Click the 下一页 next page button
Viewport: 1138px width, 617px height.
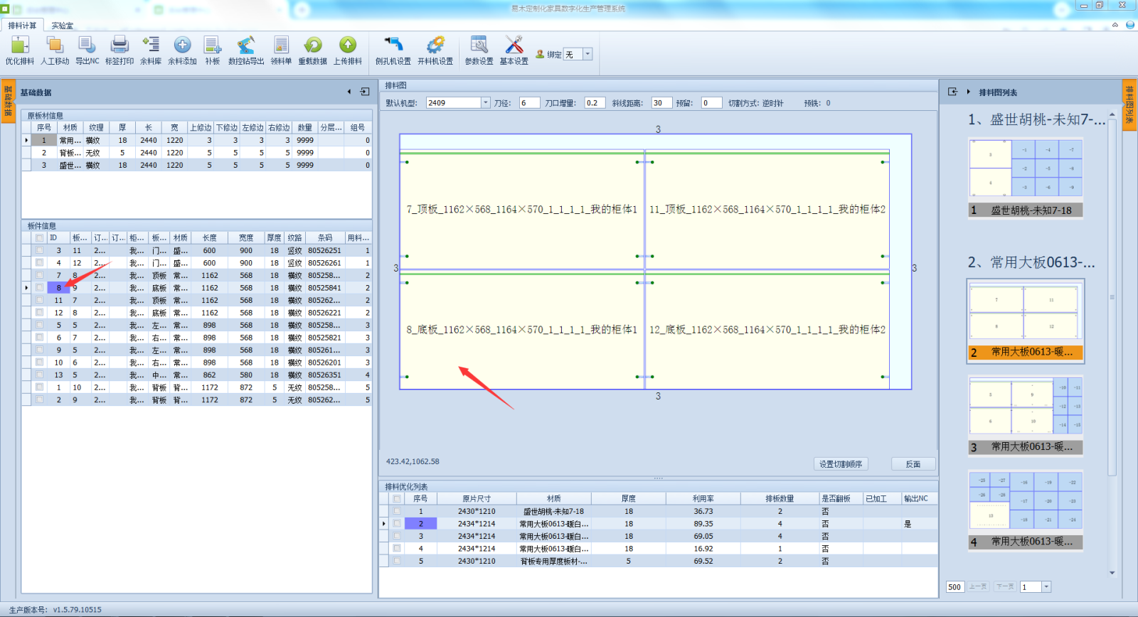[1005, 587]
